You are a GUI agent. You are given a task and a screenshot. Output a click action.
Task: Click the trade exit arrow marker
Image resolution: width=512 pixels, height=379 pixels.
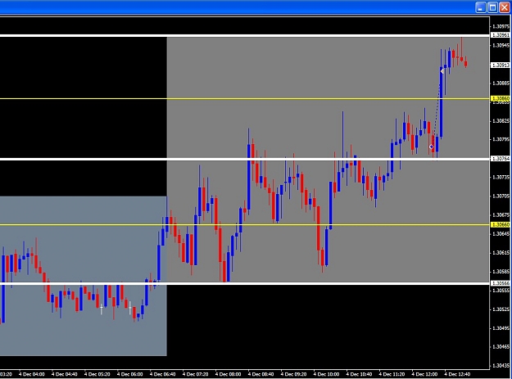point(442,71)
